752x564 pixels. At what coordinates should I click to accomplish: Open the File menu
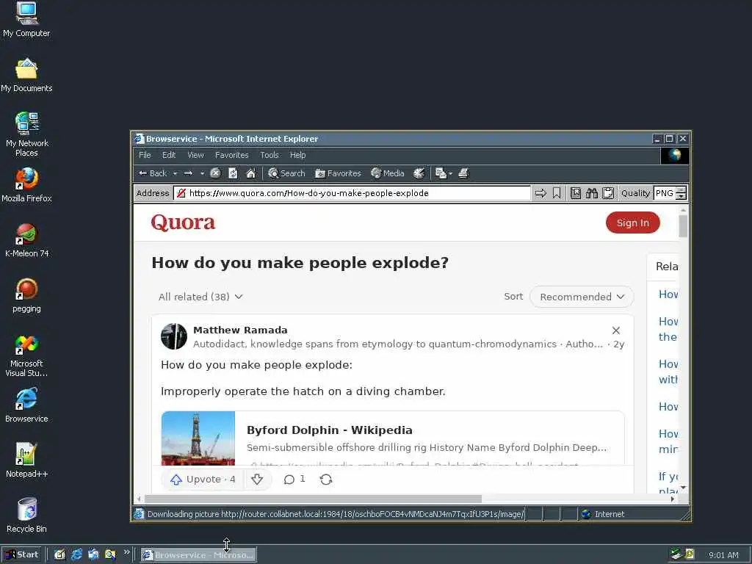pos(145,156)
